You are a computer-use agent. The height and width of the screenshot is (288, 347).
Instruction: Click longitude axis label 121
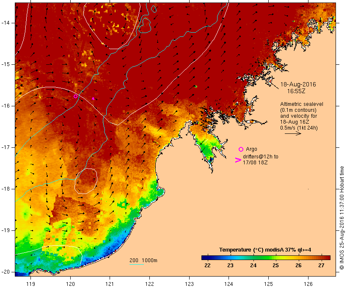[x=110, y=284]
